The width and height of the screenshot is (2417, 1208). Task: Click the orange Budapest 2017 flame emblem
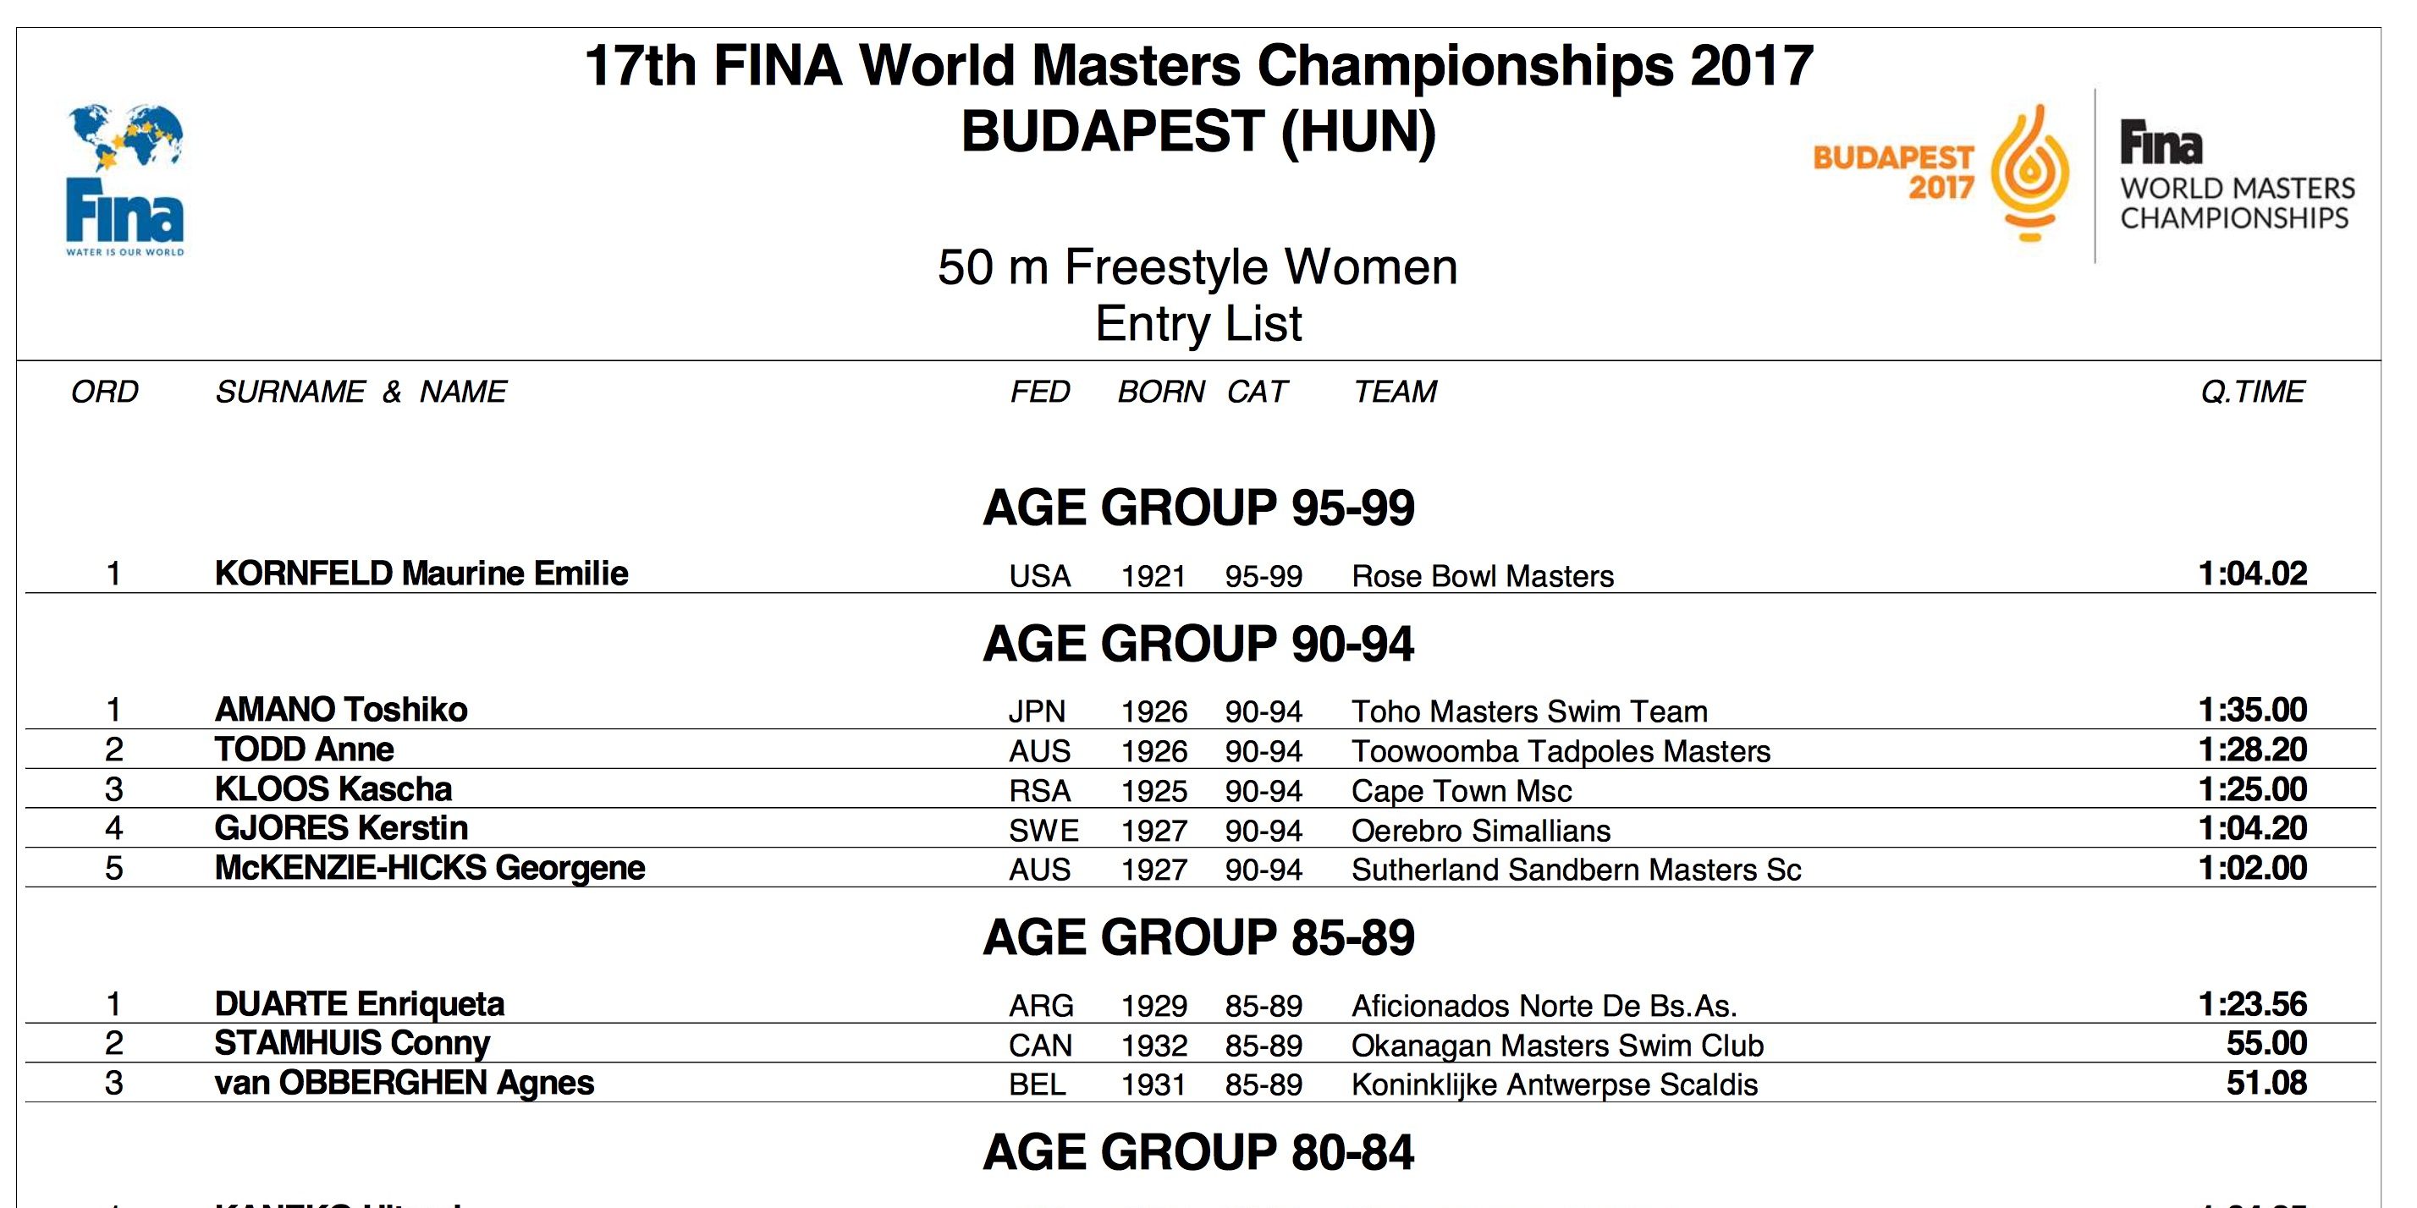point(2030,172)
